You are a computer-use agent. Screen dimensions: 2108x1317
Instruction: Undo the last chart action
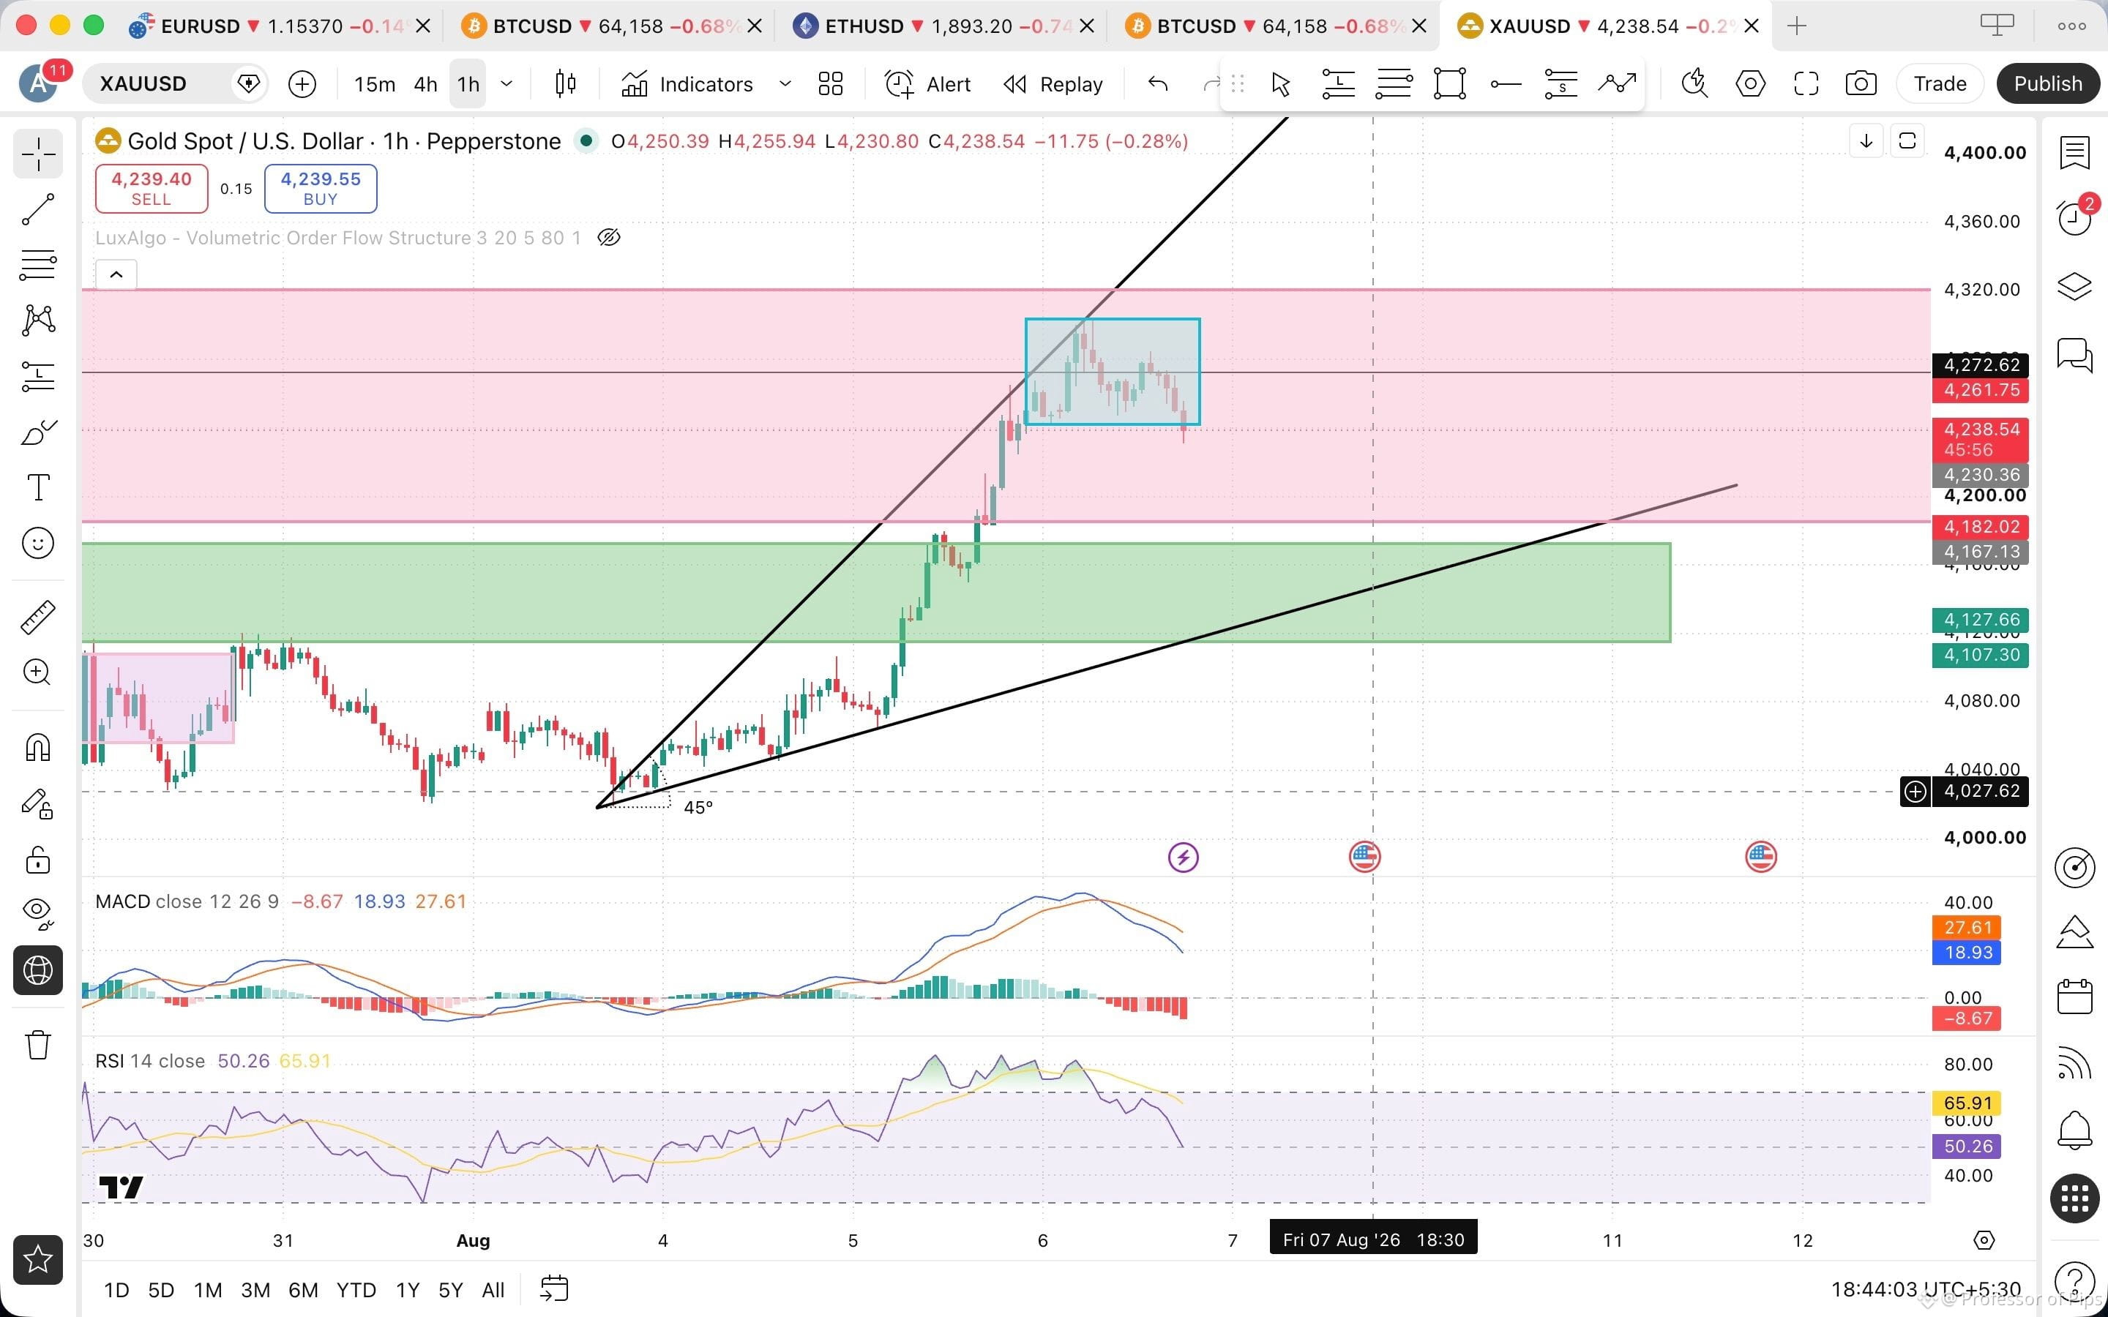click(1158, 83)
